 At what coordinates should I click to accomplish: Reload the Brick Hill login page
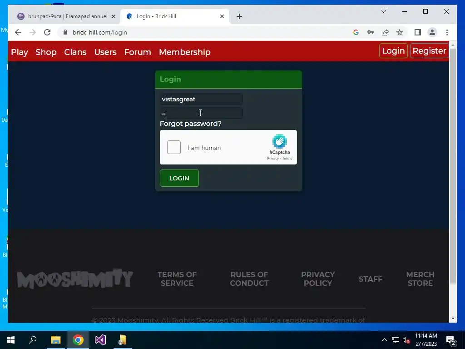pos(47,32)
